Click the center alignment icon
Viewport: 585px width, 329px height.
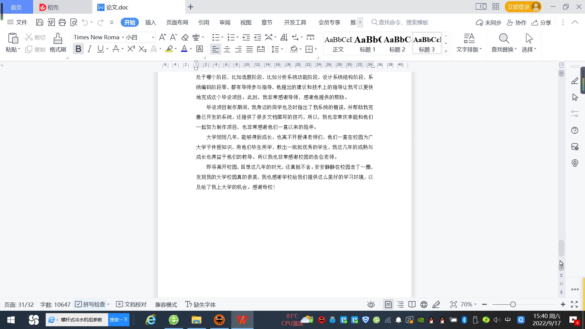coord(227,49)
